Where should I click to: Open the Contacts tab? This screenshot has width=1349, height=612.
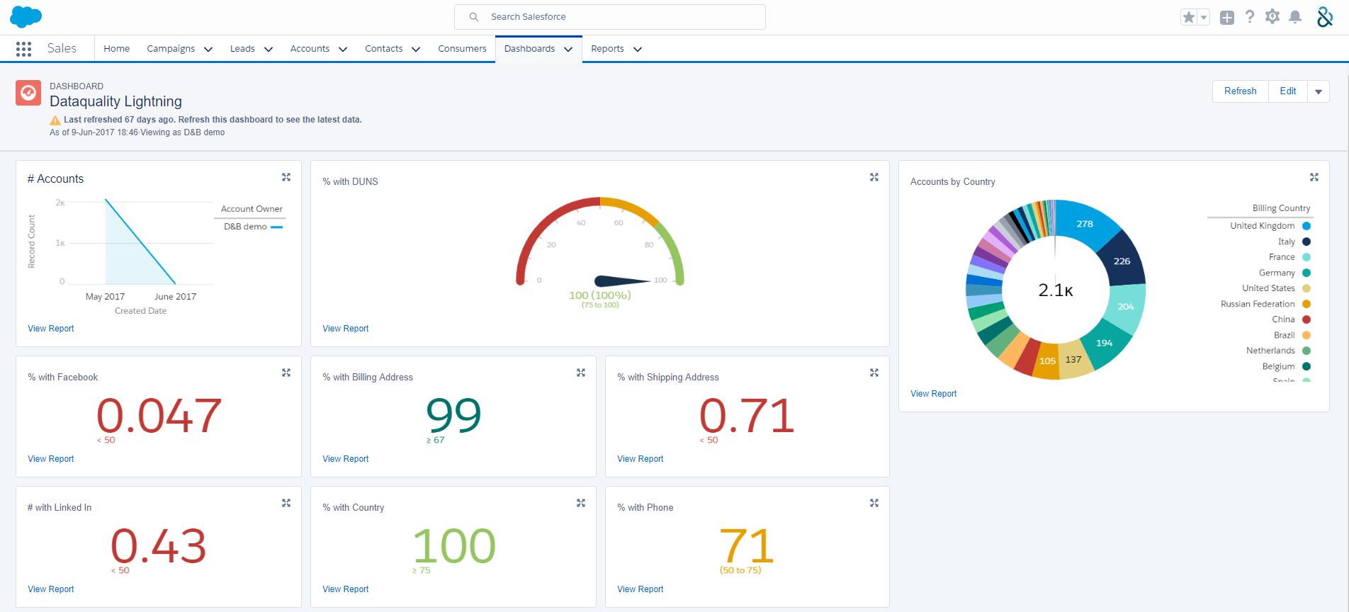pos(384,49)
